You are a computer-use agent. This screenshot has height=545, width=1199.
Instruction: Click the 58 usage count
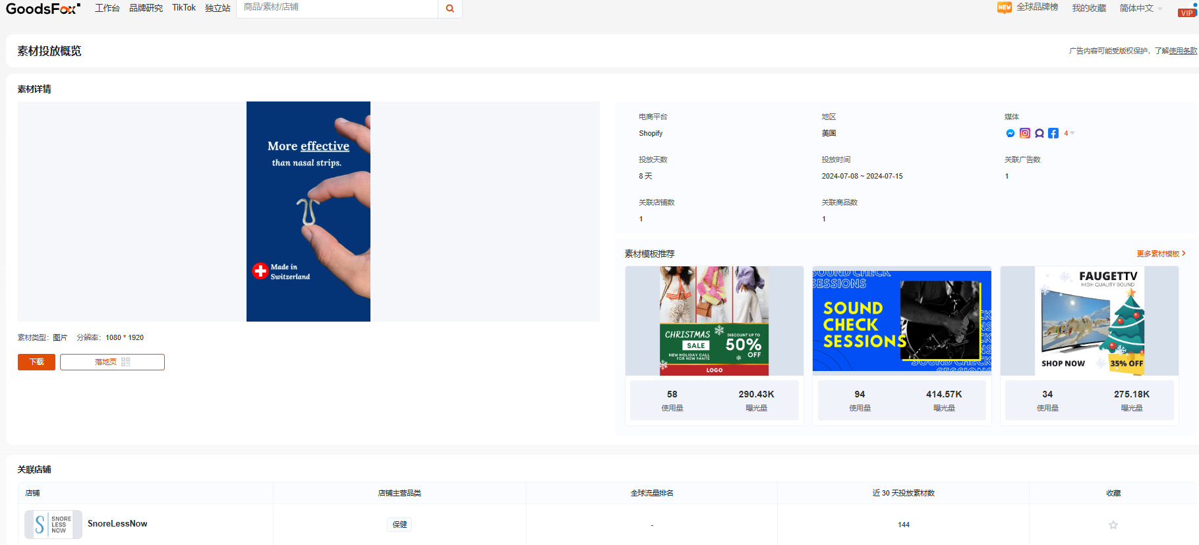click(x=672, y=394)
